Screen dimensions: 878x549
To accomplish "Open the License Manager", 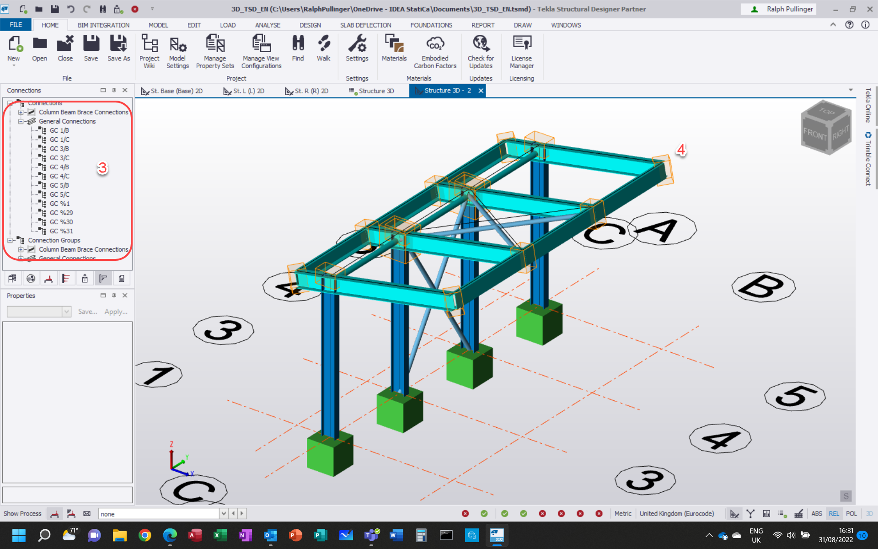I will click(x=521, y=50).
